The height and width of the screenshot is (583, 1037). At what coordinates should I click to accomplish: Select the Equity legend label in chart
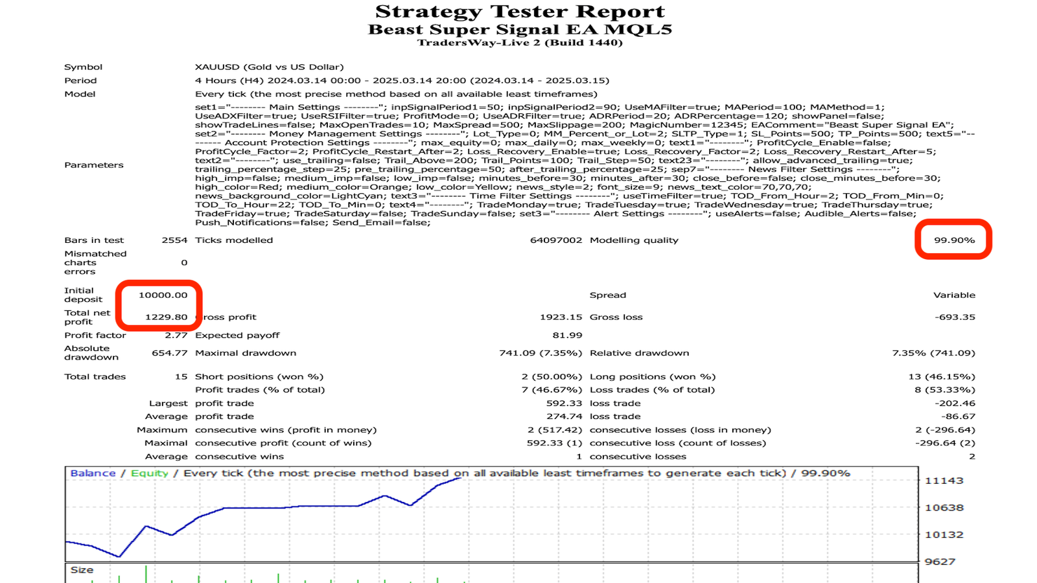[x=149, y=474]
